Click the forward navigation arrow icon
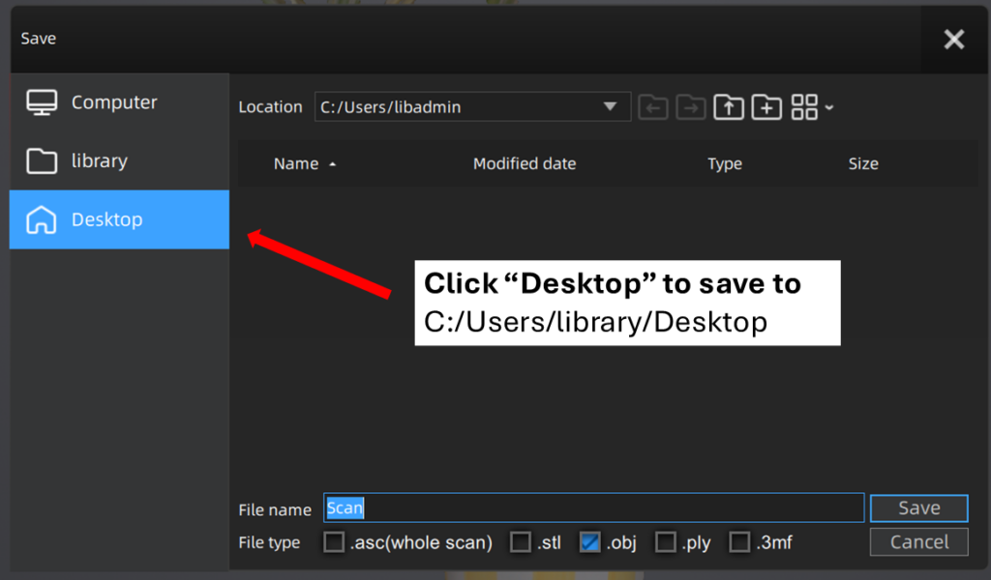Image resolution: width=991 pixels, height=580 pixels. click(x=691, y=107)
